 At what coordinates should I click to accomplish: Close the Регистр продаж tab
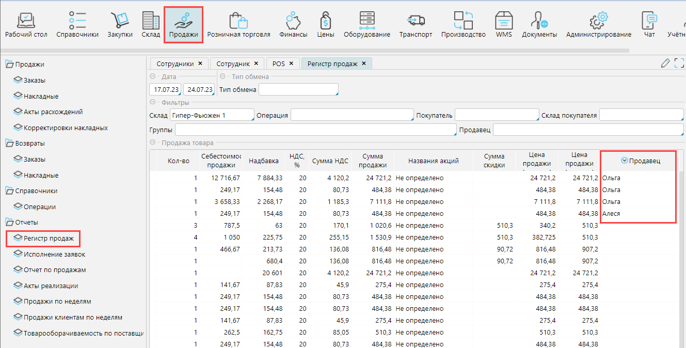pyautogui.click(x=364, y=64)
